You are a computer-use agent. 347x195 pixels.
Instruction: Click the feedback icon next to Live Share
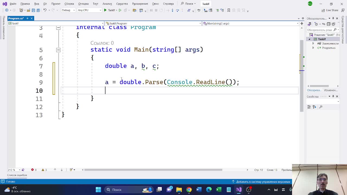pos(343,10)
